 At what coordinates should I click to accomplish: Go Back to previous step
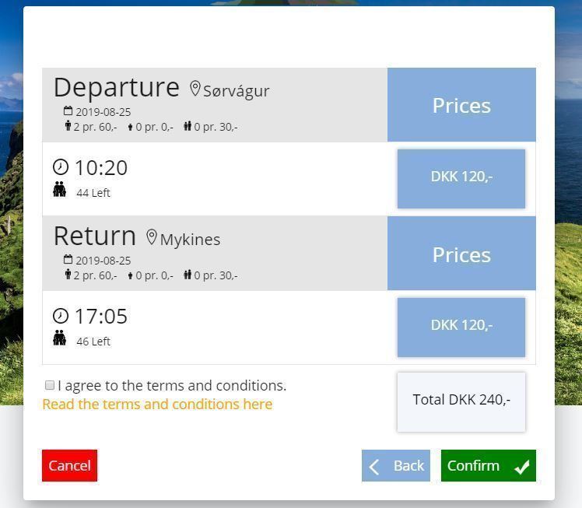coord(396,465)
